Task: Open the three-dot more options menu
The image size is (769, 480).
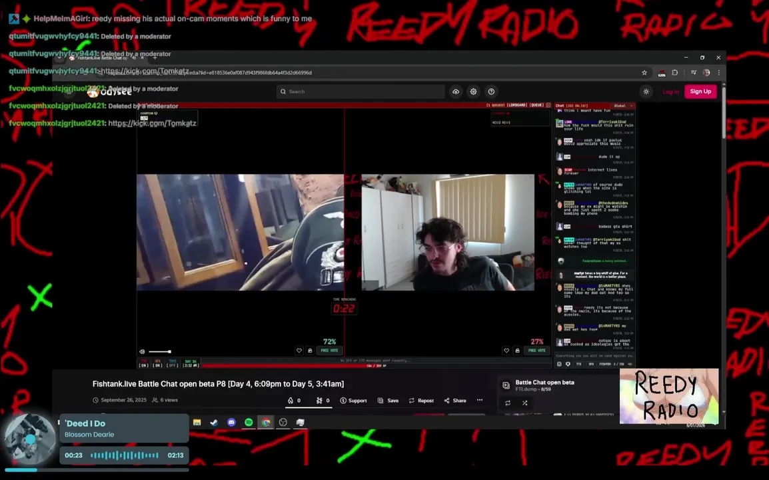Action: pos(480,400)
